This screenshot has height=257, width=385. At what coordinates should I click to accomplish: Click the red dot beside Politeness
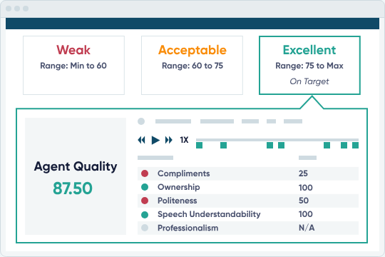(x=145, y=201)
